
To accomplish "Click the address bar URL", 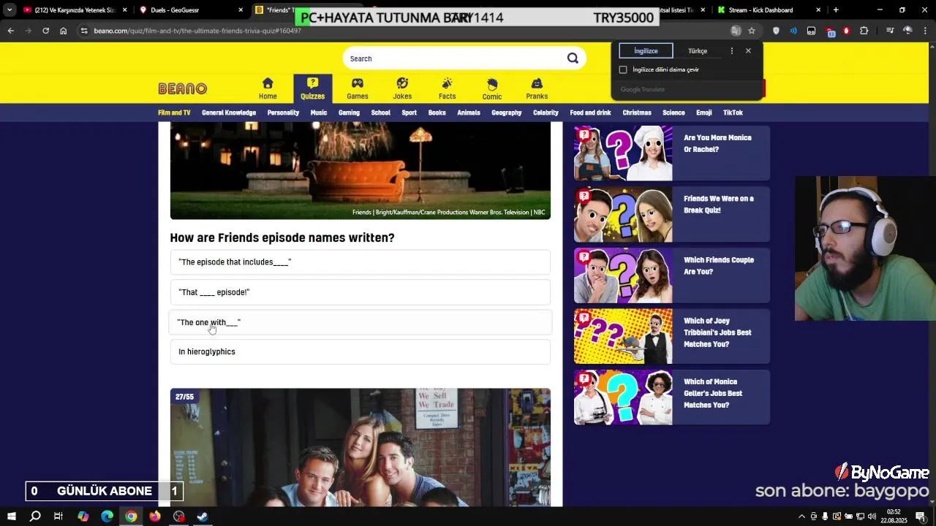I will [197, 31].
